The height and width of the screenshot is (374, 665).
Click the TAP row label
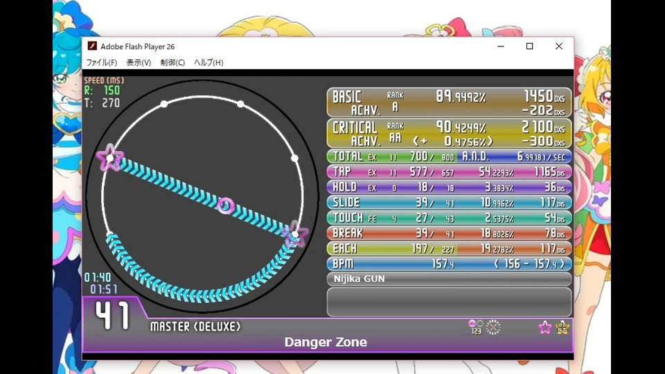[x=342, y=172]
